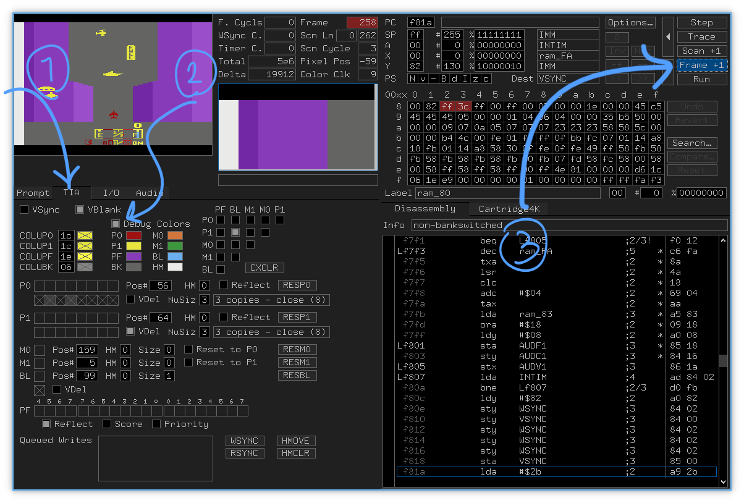The image size is (744, 503).
Task: Switch to the Prompt tab
Action: pos(33,193)
